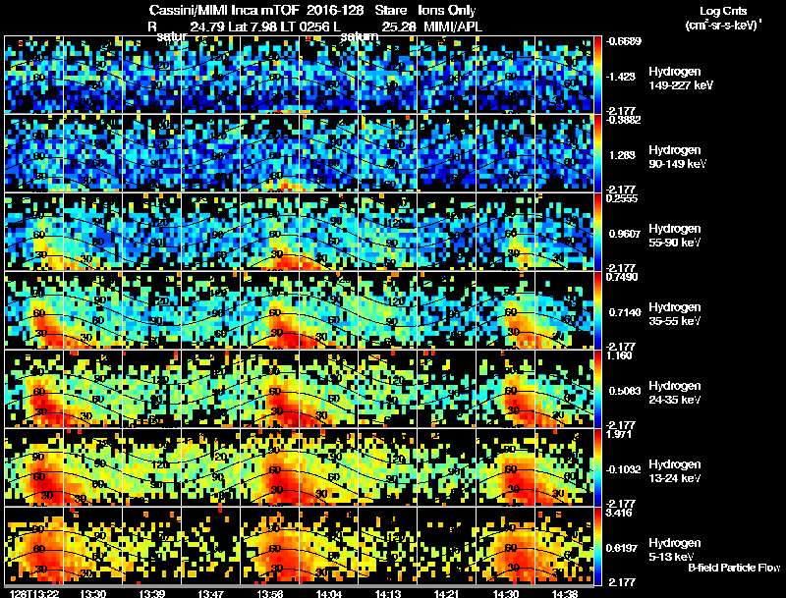The height and width of the screenshot is (598, 786).
Task: Click the "Stare Ions Only" title text
Action: pos(425,10)
